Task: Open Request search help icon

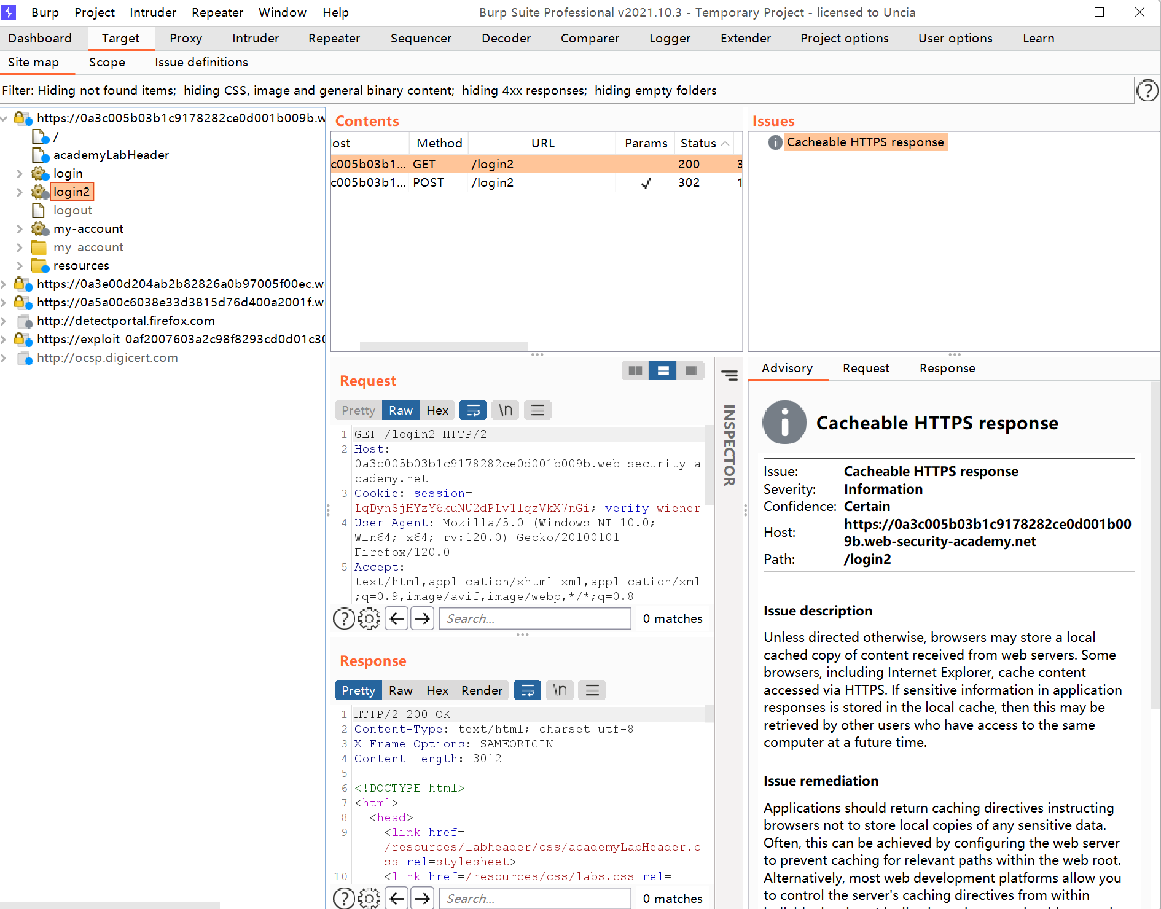Action: pos(344,618)
